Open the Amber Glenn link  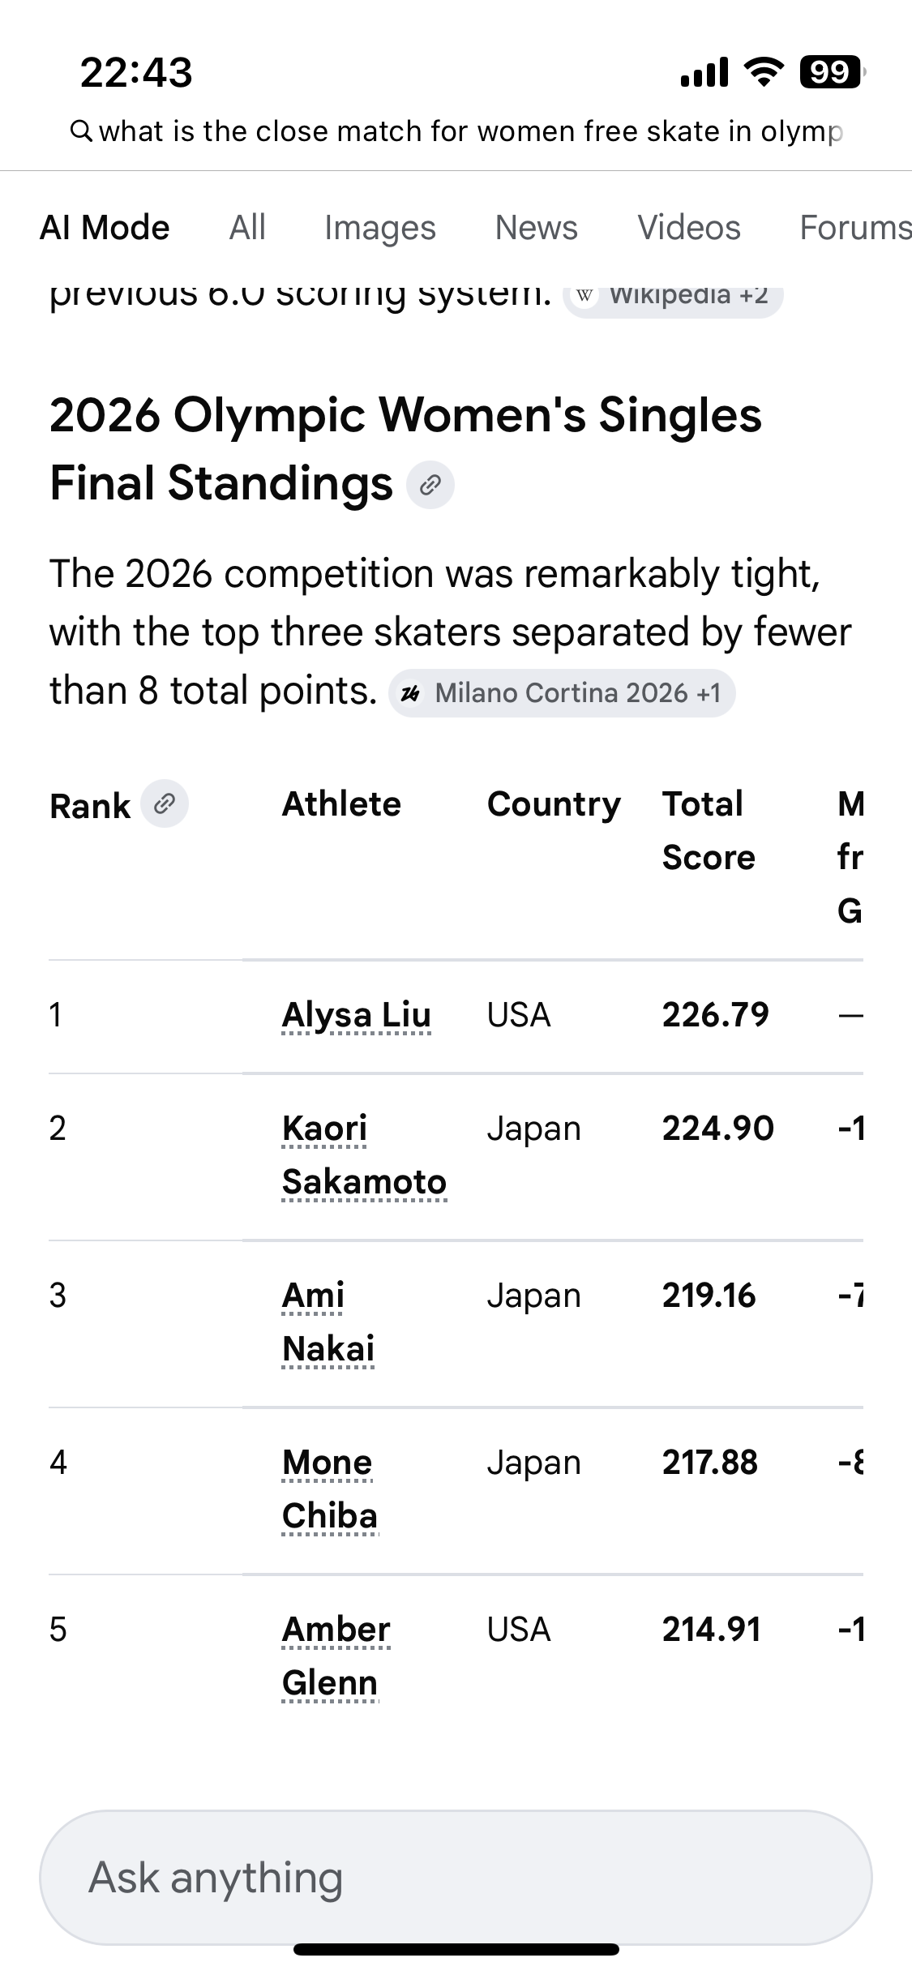tap(336, 1656)
